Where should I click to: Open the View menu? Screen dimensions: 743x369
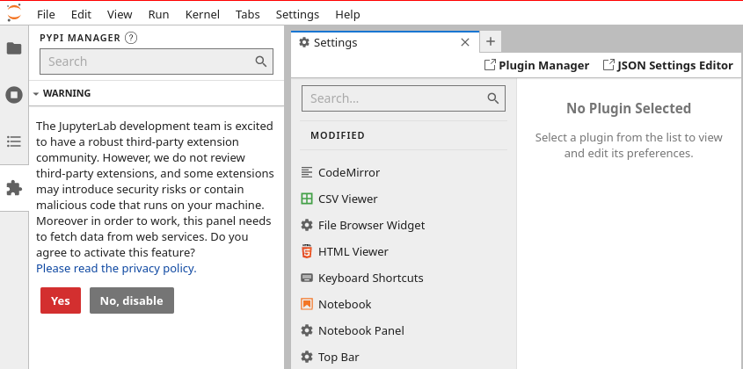(x=120, y=14)
